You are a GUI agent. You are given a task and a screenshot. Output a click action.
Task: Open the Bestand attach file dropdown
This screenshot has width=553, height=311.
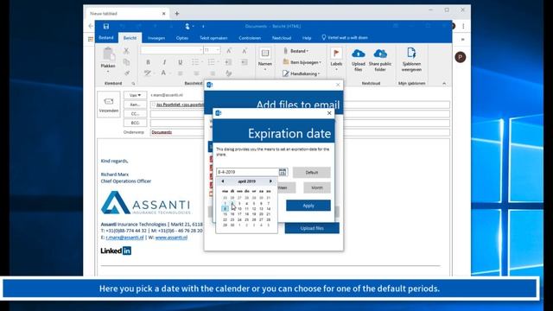pos(296,51)
